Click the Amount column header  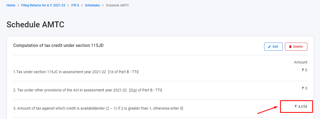[301, 62]
